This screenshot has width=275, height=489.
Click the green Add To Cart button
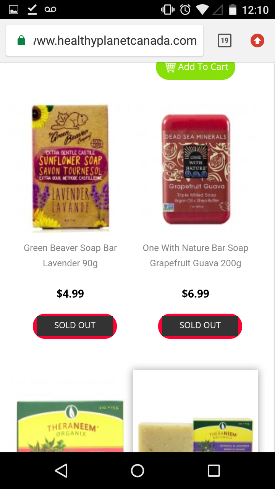(196, 68)
